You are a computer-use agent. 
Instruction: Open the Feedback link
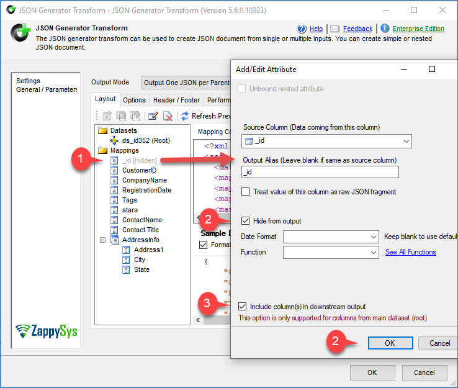(x=358, y=29)
